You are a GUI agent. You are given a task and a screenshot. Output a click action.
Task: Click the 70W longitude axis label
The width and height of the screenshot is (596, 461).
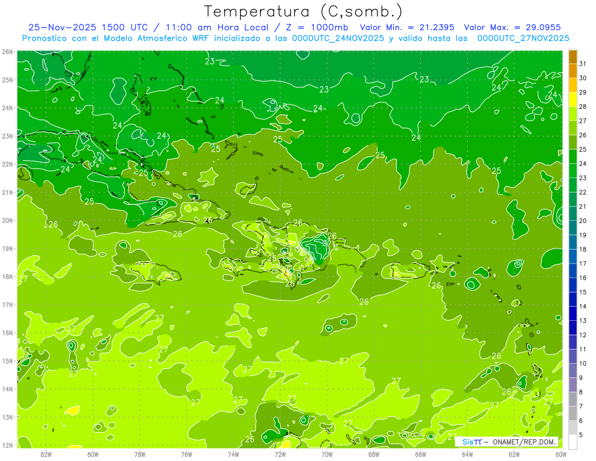coord(327,454)
